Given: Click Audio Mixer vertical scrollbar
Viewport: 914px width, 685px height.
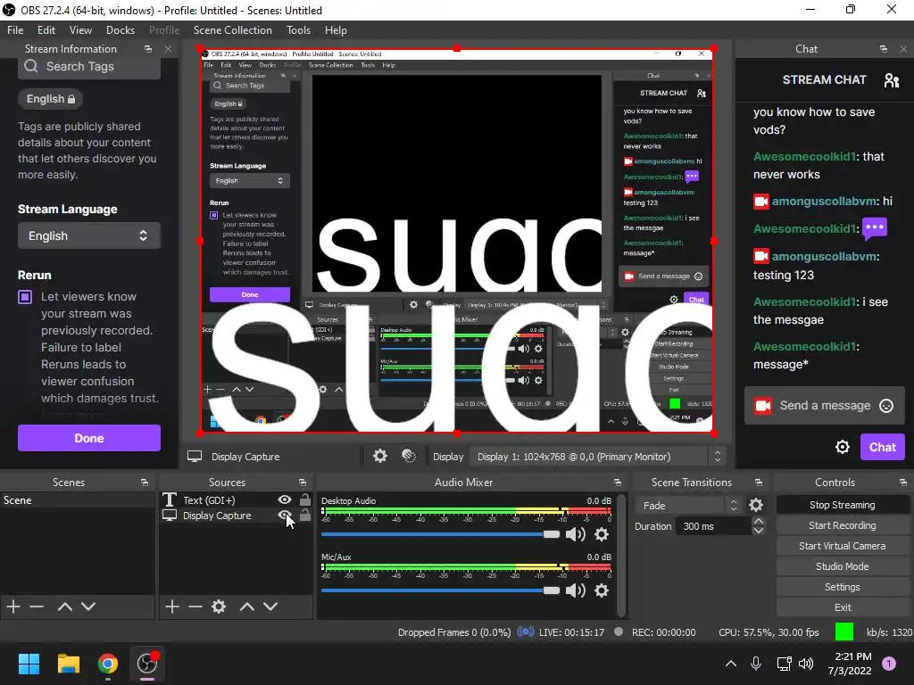Looking at the screenshot, I should (621, 555).
